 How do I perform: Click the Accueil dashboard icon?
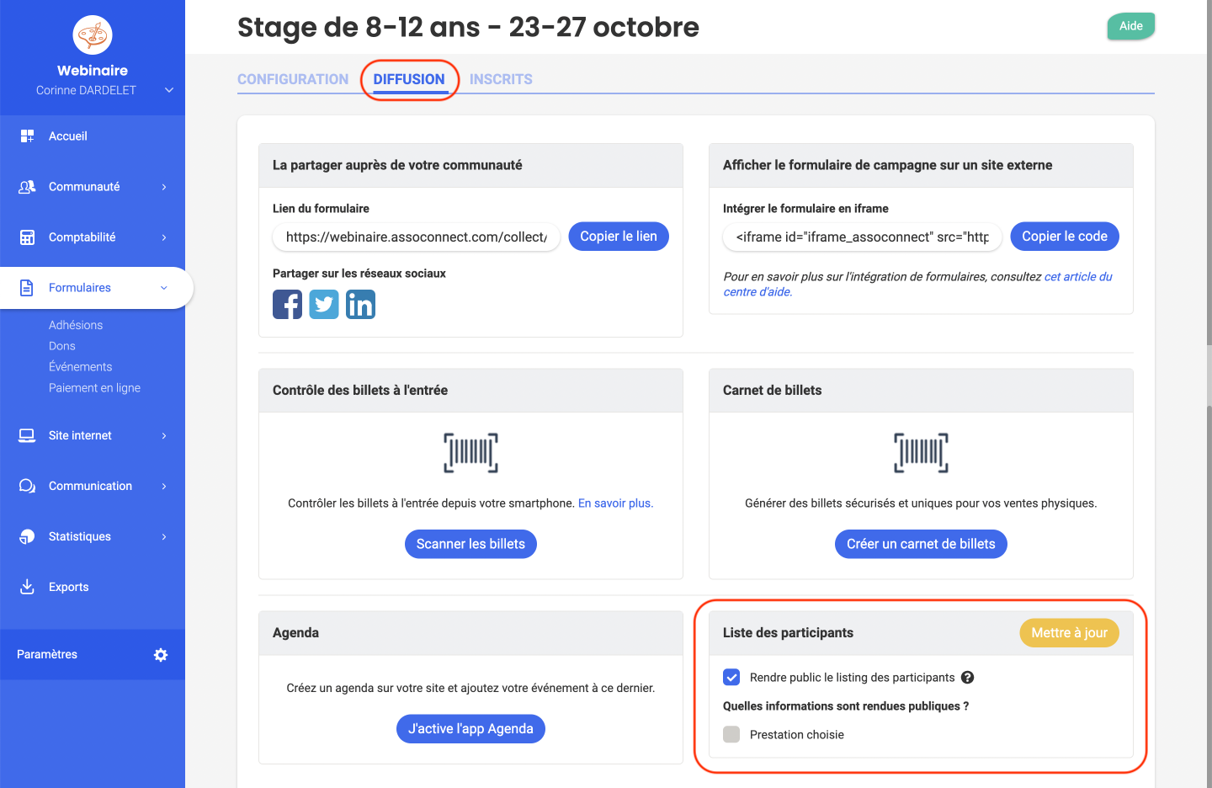tap(27, 136)
